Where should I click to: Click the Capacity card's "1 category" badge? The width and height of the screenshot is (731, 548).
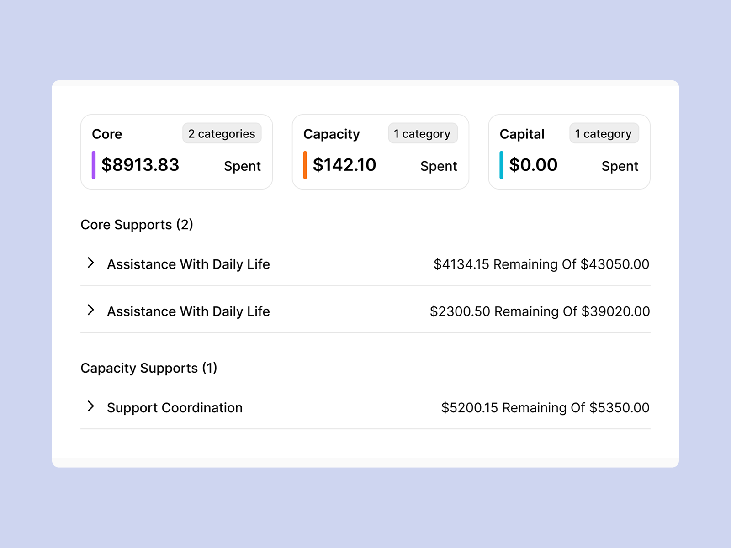(422, 133)
